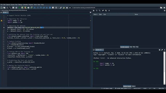
Task: Open the symbol finder (@) icon
Action: [16, 7]
